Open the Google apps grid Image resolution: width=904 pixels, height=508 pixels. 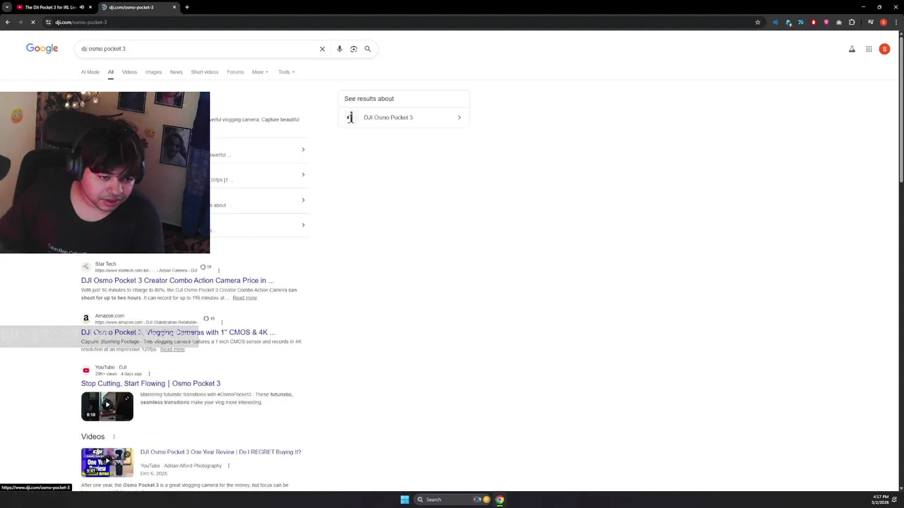point(869,49)
